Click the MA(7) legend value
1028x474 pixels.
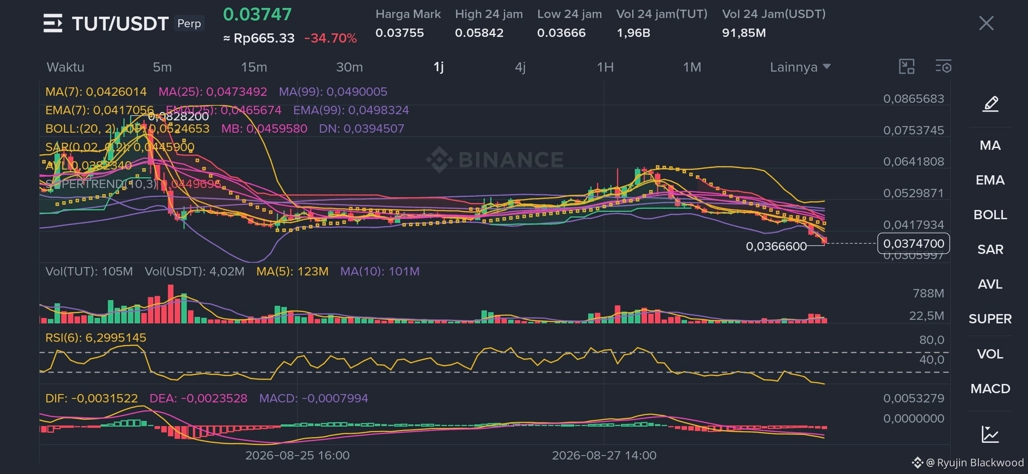point(96,92)
